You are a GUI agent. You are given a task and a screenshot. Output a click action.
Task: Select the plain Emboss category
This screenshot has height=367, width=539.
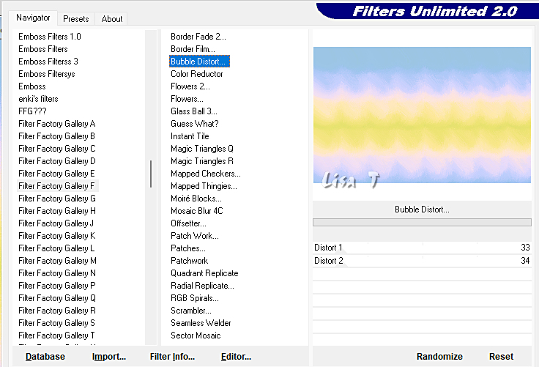32,86
